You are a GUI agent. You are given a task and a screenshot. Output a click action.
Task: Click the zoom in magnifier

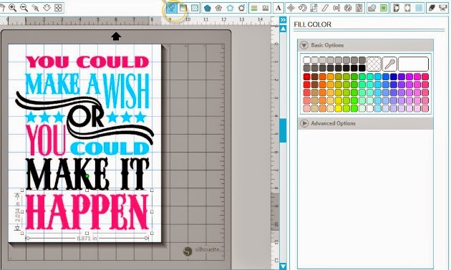13,8
